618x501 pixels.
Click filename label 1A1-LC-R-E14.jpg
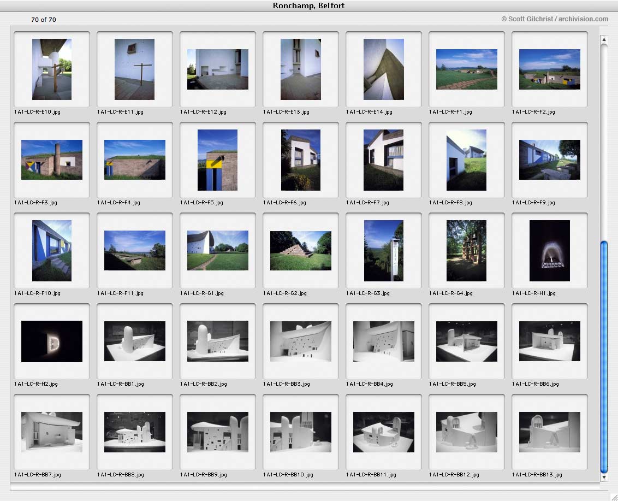click(369, 112)
